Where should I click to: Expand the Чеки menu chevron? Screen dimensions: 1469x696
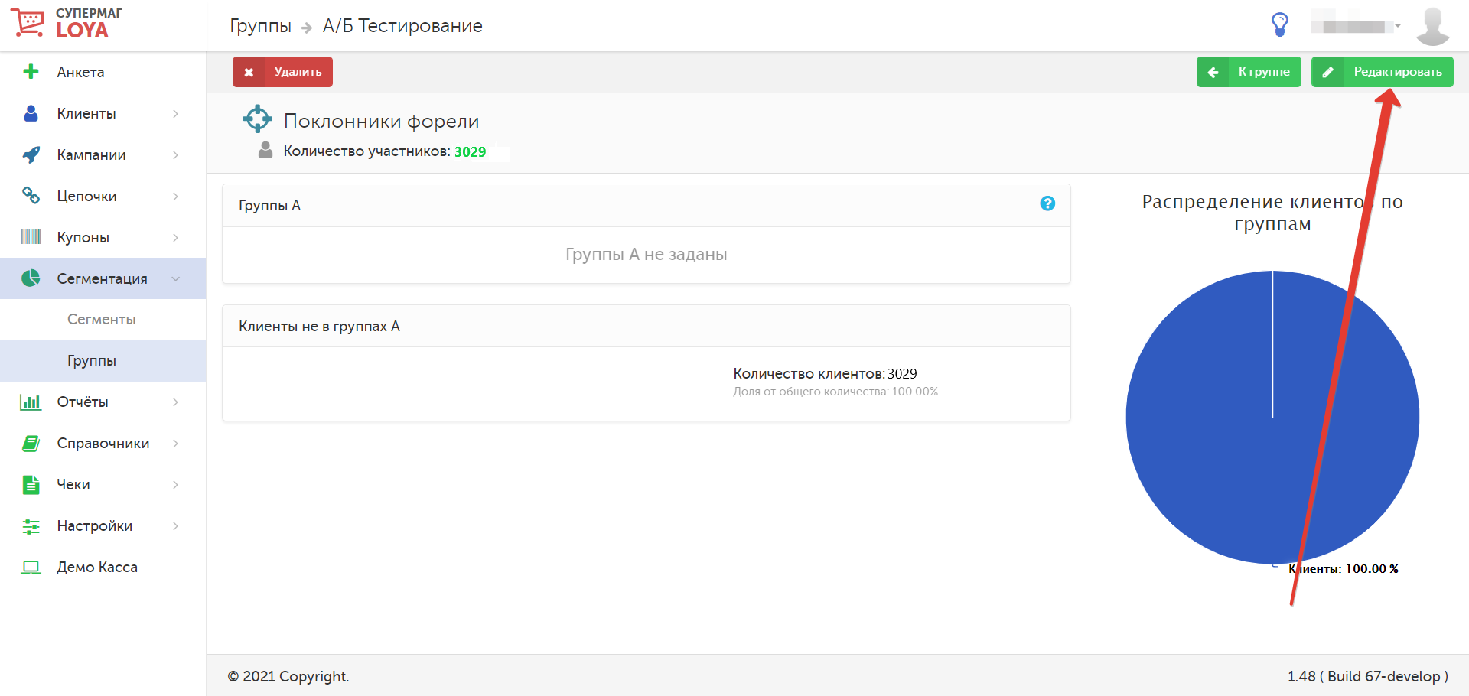pos(175,484)
